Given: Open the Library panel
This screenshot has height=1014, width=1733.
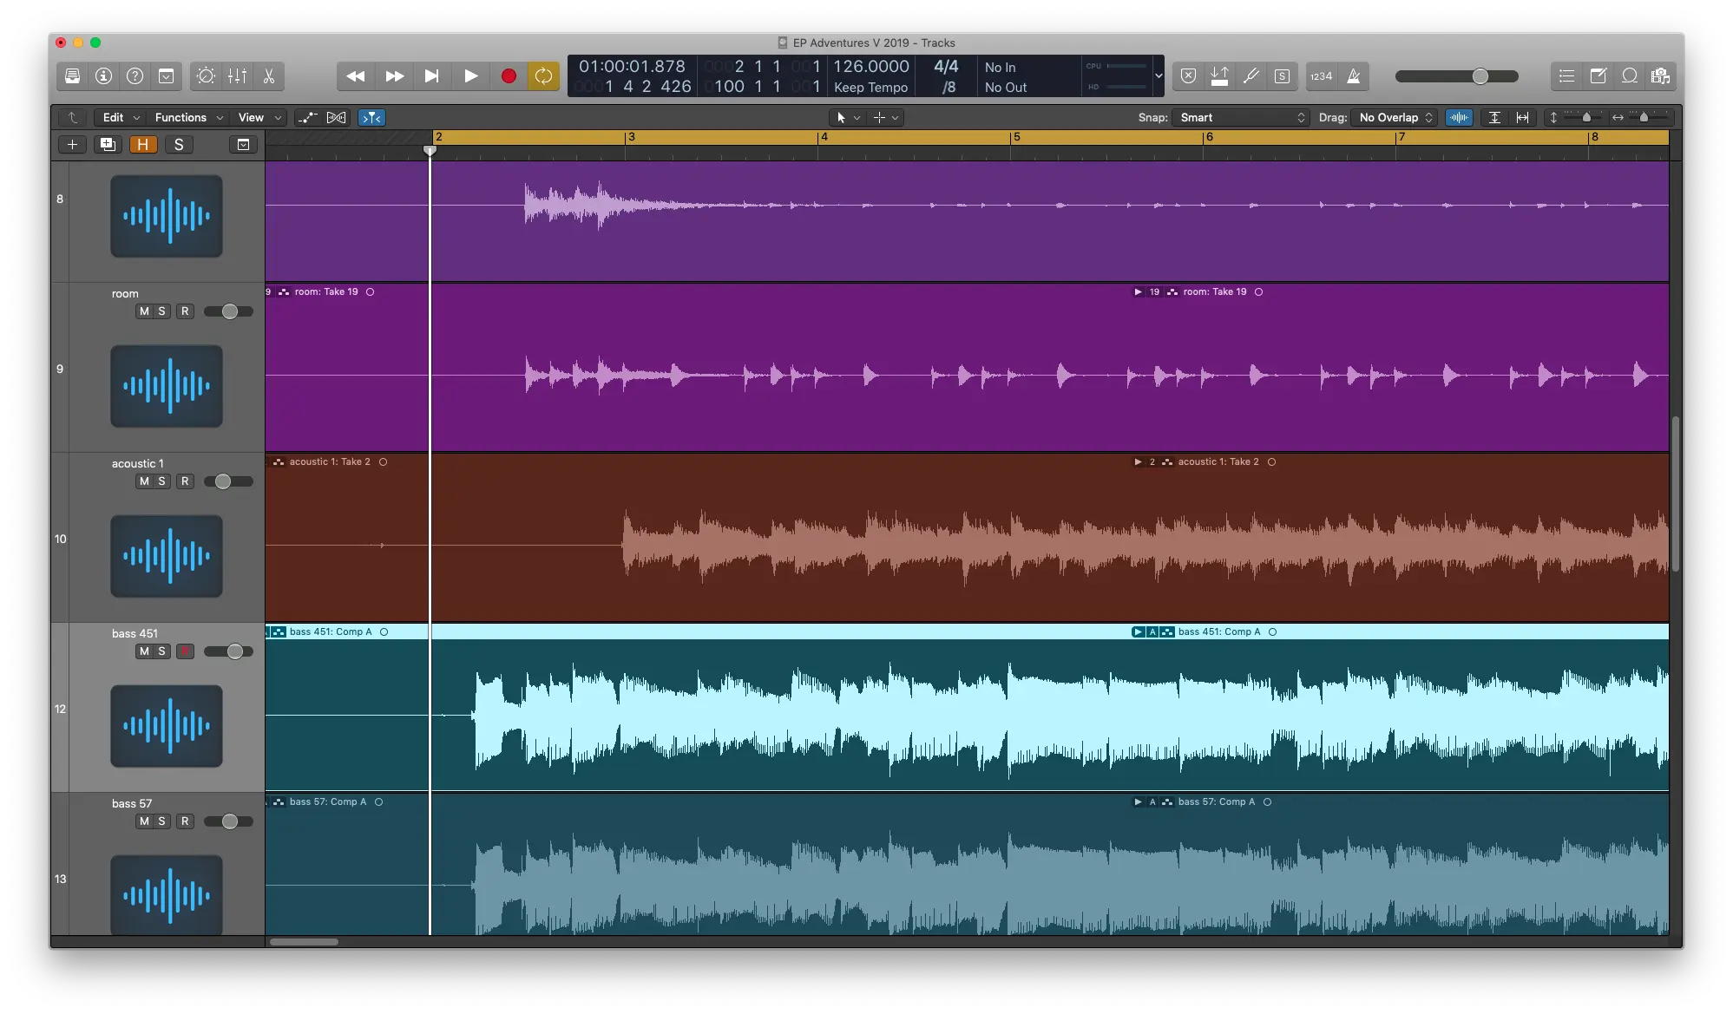Looking at the screenshot, I should [x=73, y=76].
